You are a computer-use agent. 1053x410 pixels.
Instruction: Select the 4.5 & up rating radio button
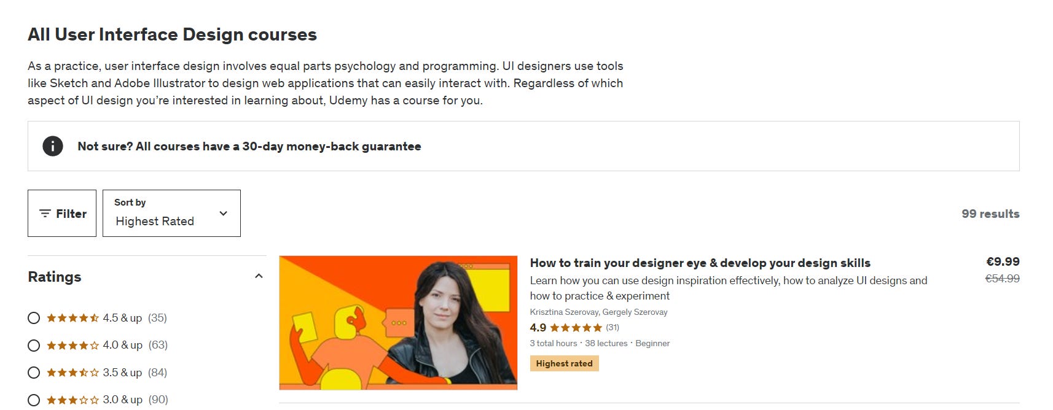pyautogui.click(x=34, y=318)
